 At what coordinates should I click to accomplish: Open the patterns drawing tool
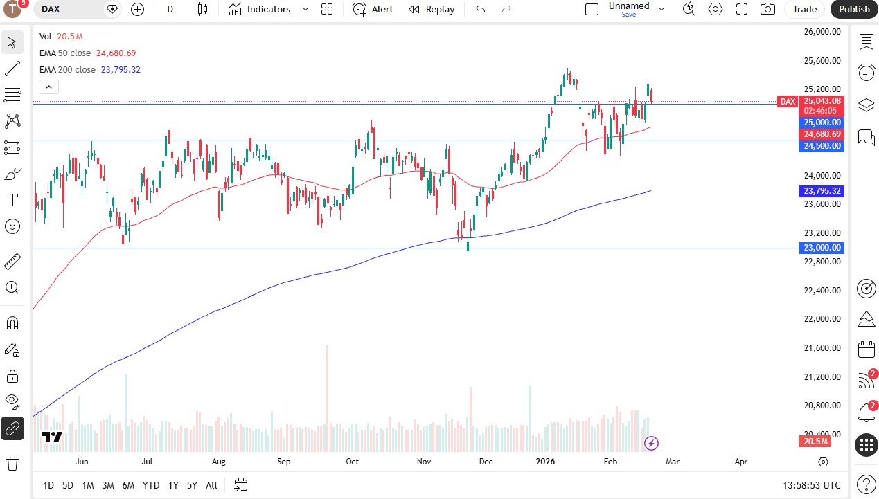[12, 121]
